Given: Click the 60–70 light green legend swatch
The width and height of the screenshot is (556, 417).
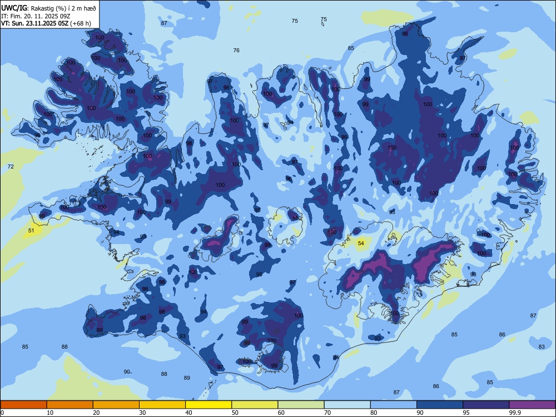Looking at the screenshot, I should click(x=301, y=405).
